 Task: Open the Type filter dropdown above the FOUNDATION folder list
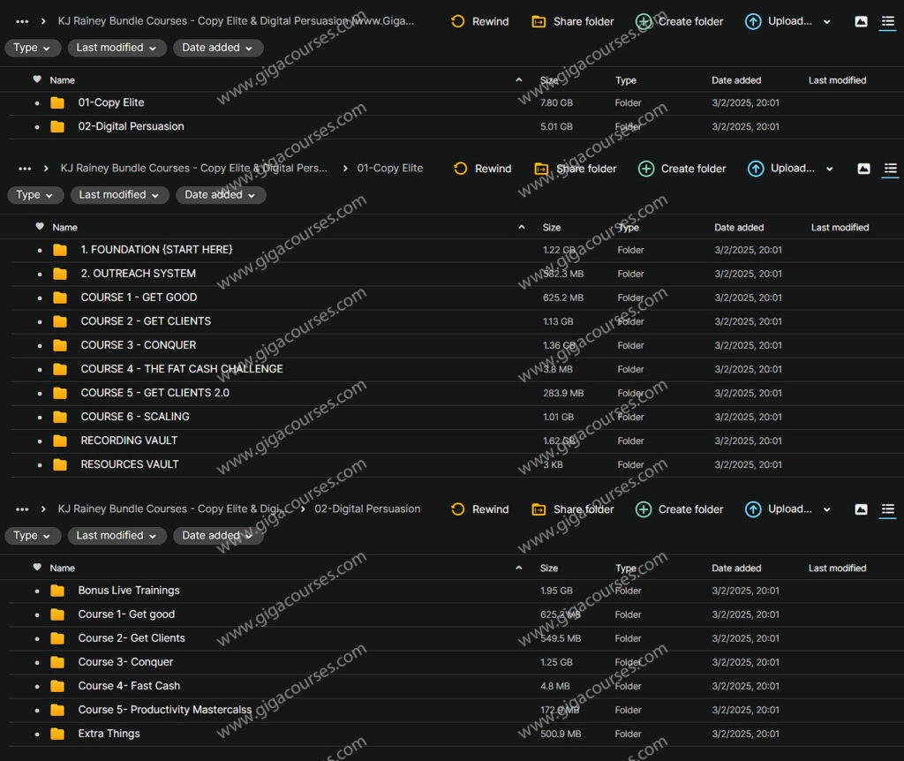pos(34,195)
